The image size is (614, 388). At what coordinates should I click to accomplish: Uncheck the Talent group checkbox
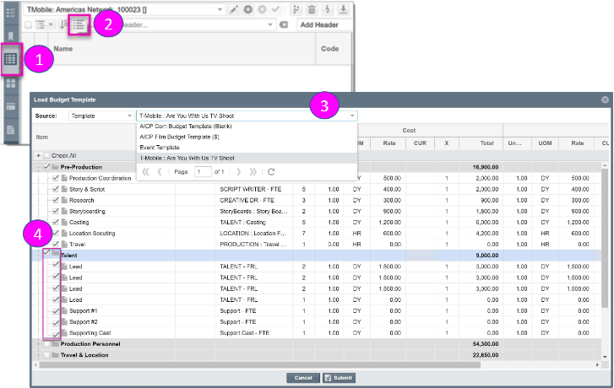coord(47,253)
